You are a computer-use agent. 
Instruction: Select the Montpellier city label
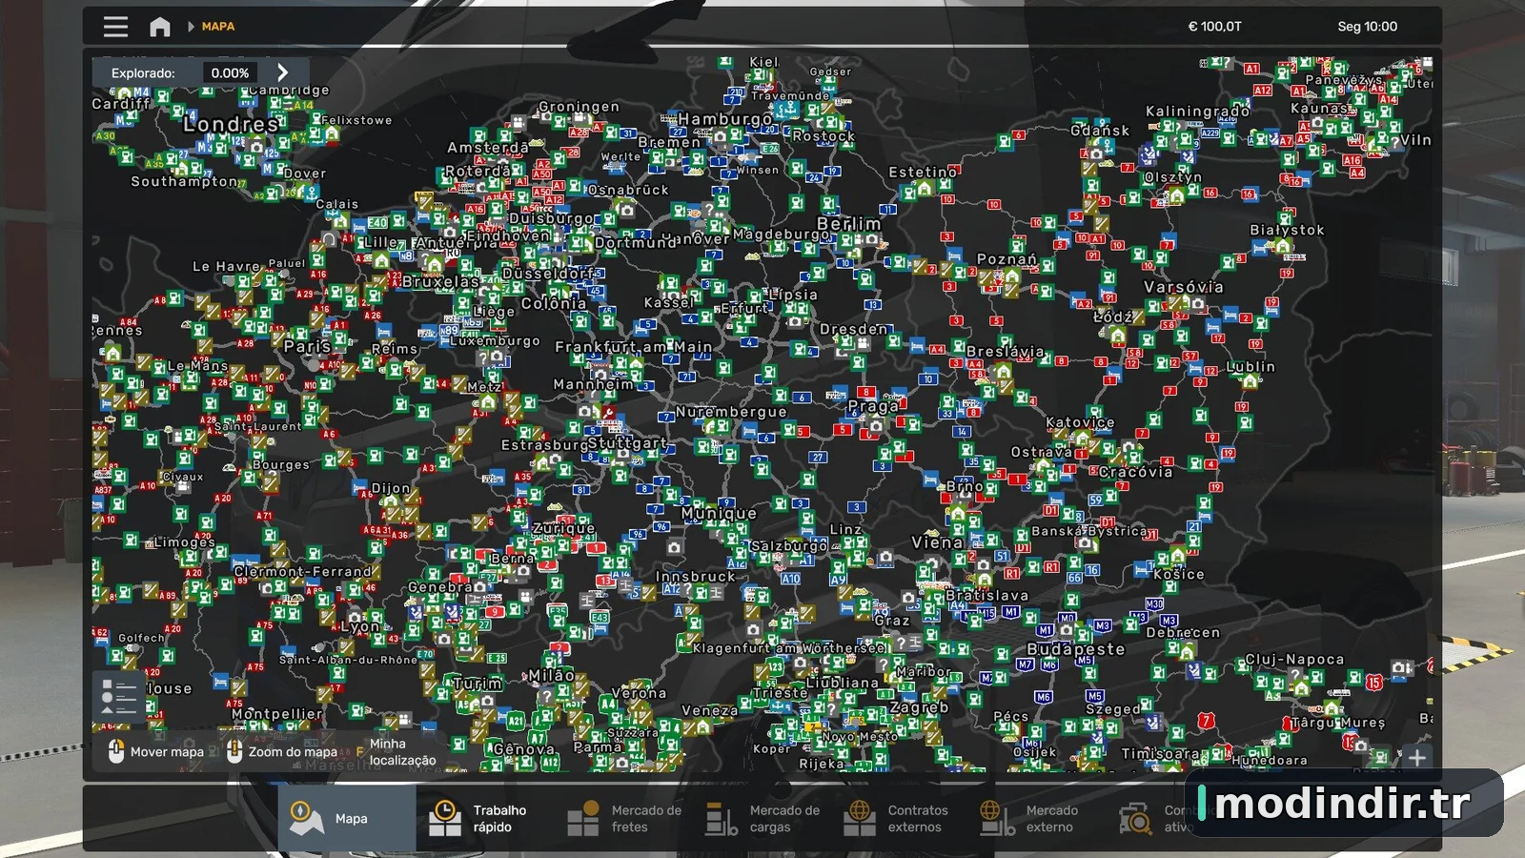[276, 713]
